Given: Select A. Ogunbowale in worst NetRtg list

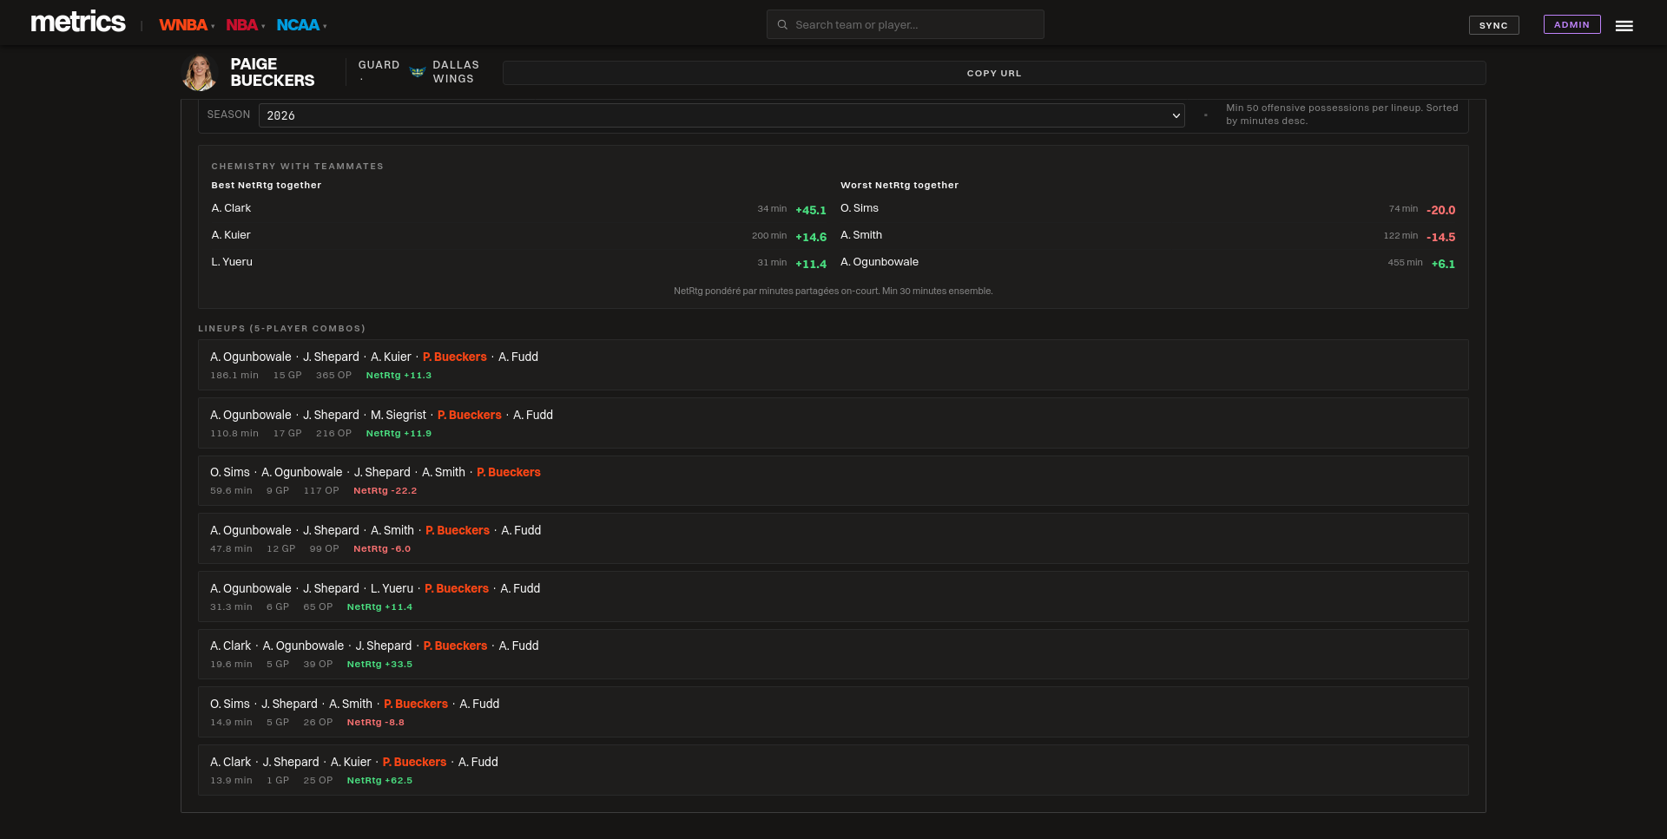Looking at the screenshot, I should coord(880,262).
